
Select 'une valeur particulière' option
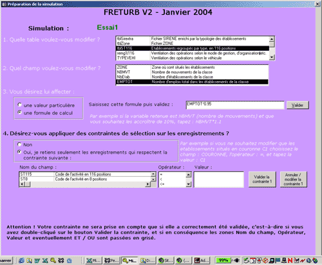[x=20, y=105]
